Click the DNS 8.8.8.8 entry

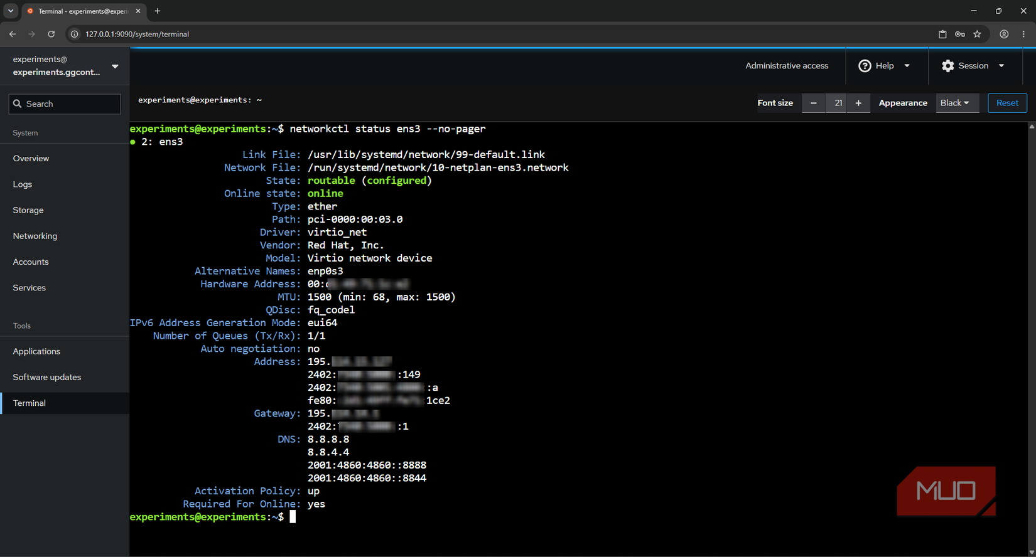point(328,439)
